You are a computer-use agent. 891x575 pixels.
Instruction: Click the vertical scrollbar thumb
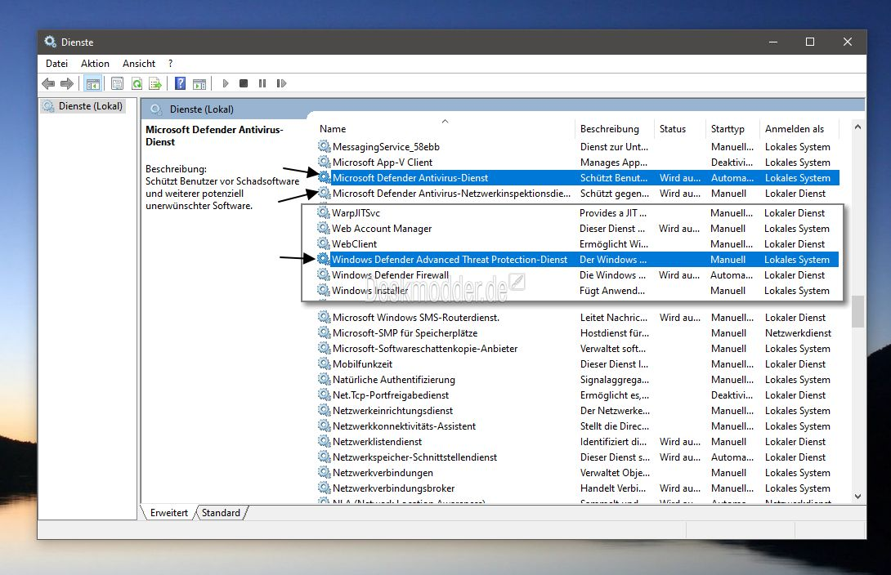point(858,311)
